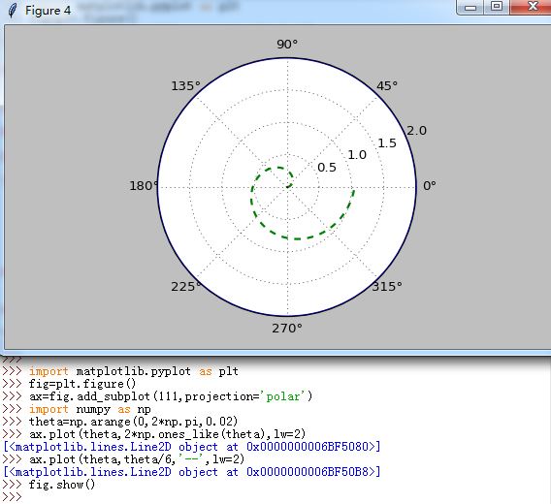Maximize the Figure 4 window
This screenshot has width=551, height=504.
click(496, 7)
